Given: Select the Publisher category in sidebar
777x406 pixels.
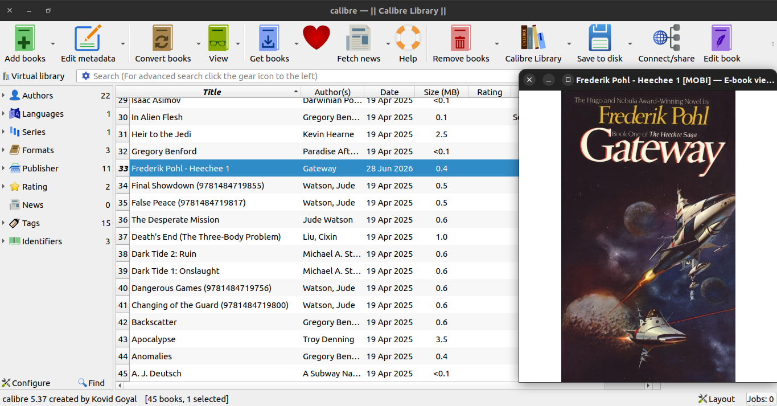Looking at the screenshot, I should (40, 169).
